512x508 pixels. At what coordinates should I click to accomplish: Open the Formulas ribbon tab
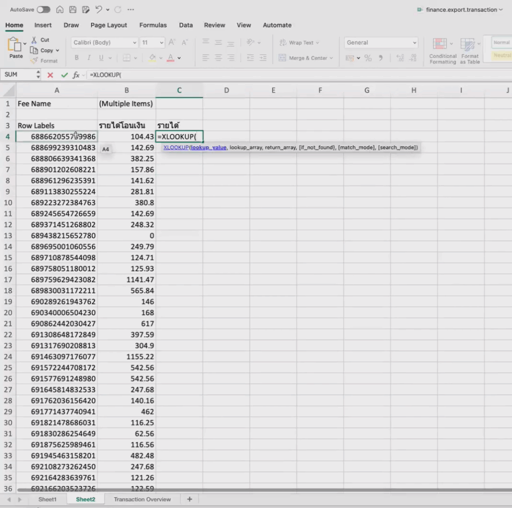point(153,25)
